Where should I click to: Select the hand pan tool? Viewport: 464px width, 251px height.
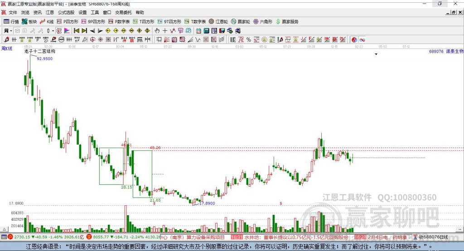[x=157, y=31]
